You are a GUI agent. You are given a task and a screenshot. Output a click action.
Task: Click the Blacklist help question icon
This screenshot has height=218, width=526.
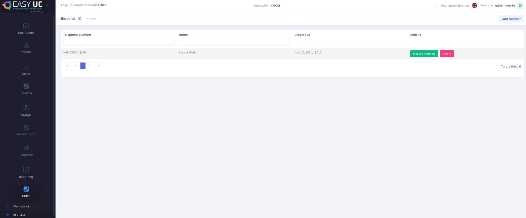click(x=79, y=19)
